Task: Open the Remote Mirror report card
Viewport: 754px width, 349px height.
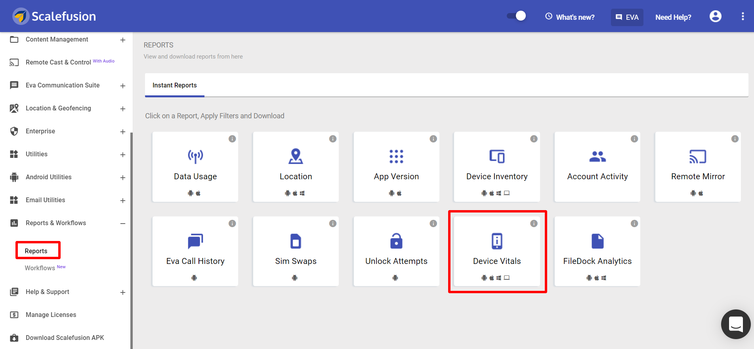Action: click(698, 167)
